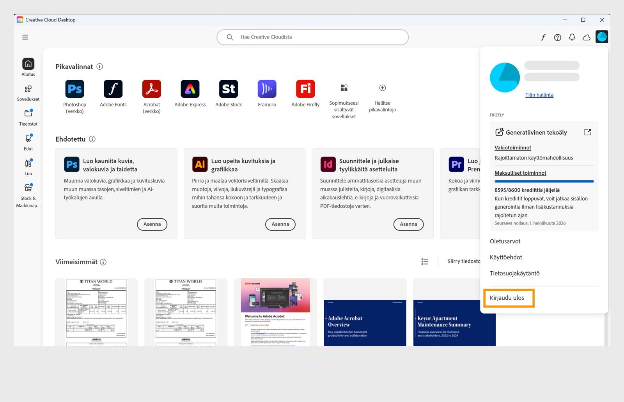Image resolution: width=624 pixels, height=402 pixels.
Task: Open Tilin hallinta link
Action: tap(539, 95)
